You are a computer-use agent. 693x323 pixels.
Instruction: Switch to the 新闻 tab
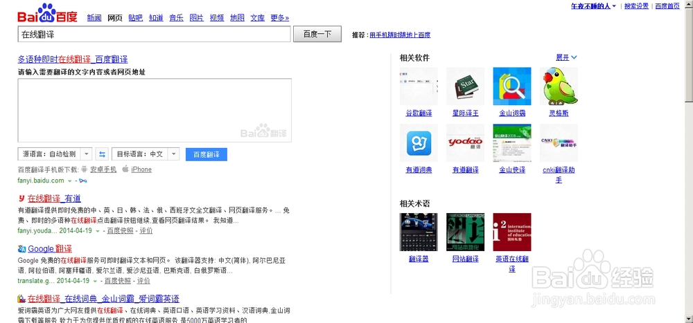(94, 18)
